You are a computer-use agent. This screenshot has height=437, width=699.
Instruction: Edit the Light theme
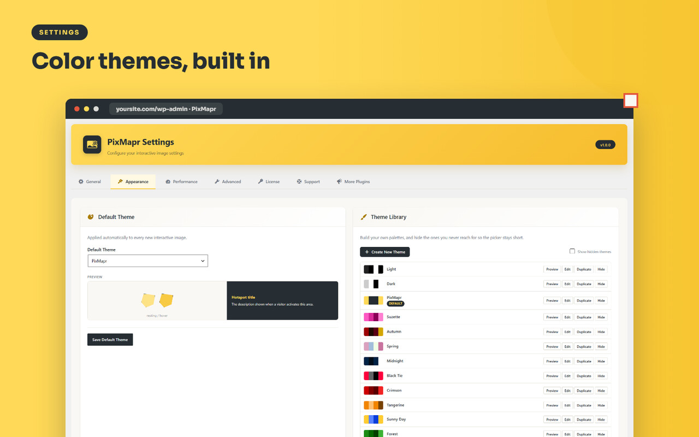[x=567, y=269]
